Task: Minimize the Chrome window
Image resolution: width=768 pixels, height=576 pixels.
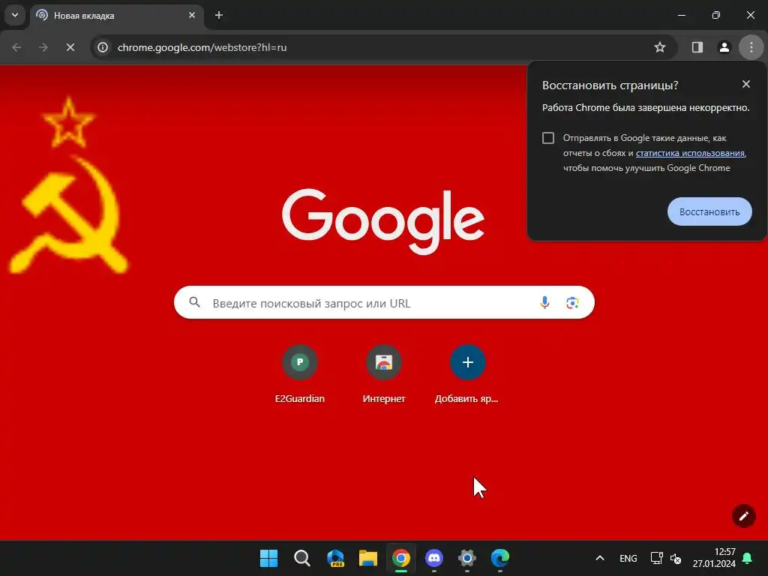Action: coord(682,15)
